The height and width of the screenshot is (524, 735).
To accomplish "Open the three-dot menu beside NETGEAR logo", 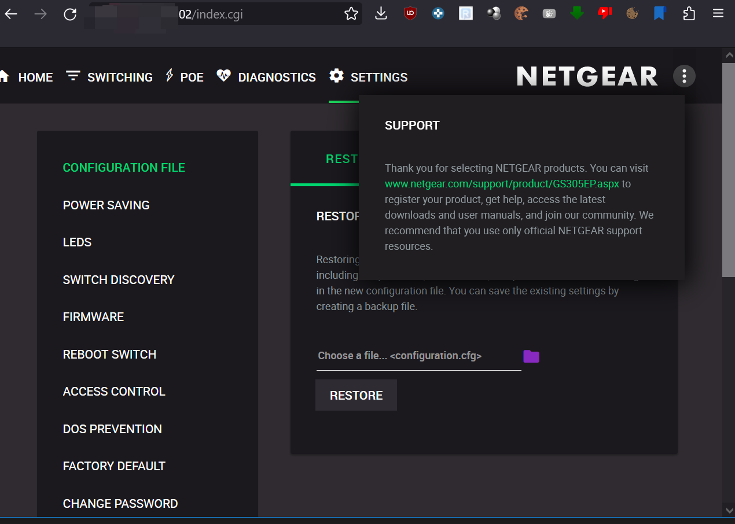I will [684, 76].
